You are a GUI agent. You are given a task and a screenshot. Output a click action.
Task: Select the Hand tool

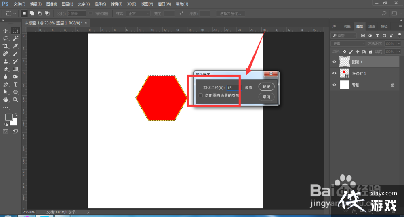[x=6, y=99]
